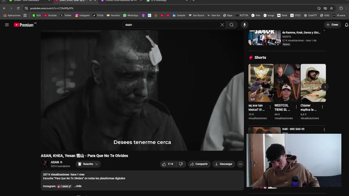The image size is (349, 196).
Task: Open the 'de Ramma, Knak, Davus y Sixt...' title
Action: tap(301, 33)
